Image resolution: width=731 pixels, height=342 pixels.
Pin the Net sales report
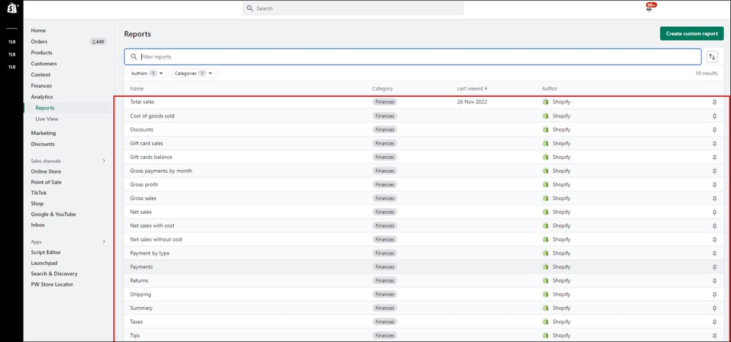tap(715, 212)
